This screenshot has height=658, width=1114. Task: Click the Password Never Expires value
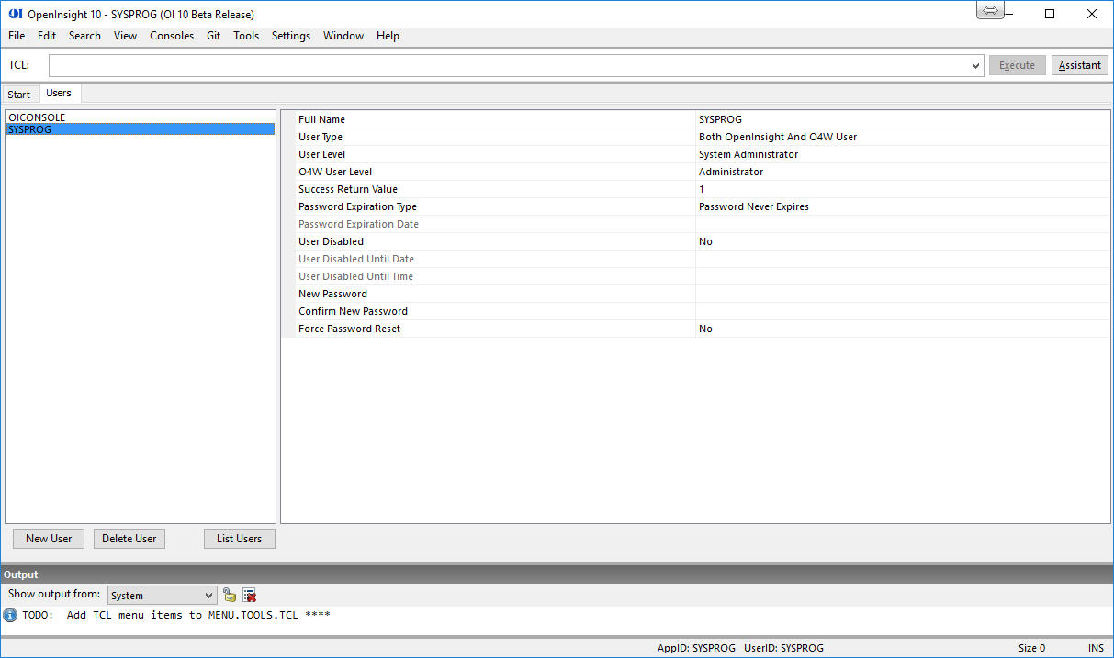[x=903, y=206]
